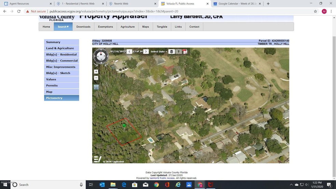Toggle the full extent view button

96,87
